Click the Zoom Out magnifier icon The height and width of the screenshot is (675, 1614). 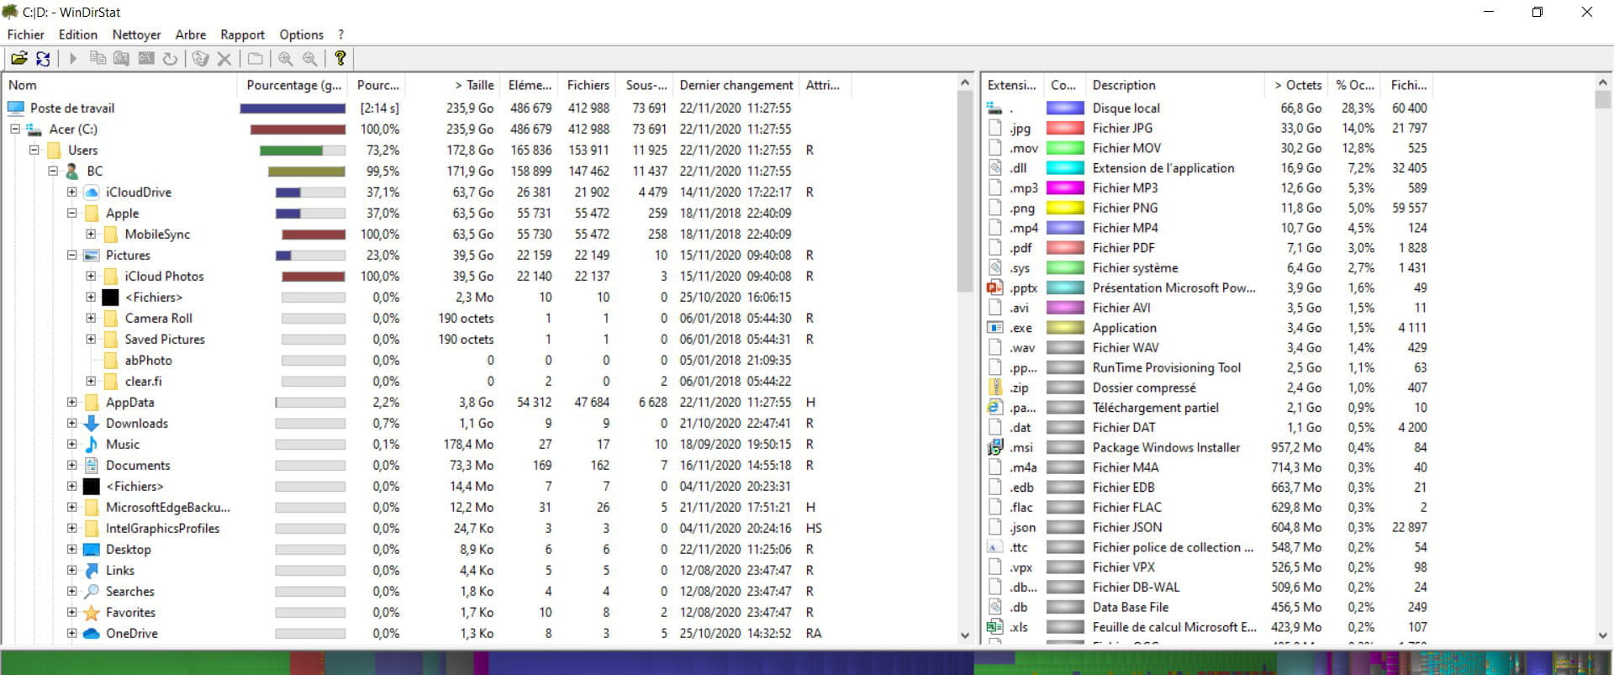coord(310,58)
